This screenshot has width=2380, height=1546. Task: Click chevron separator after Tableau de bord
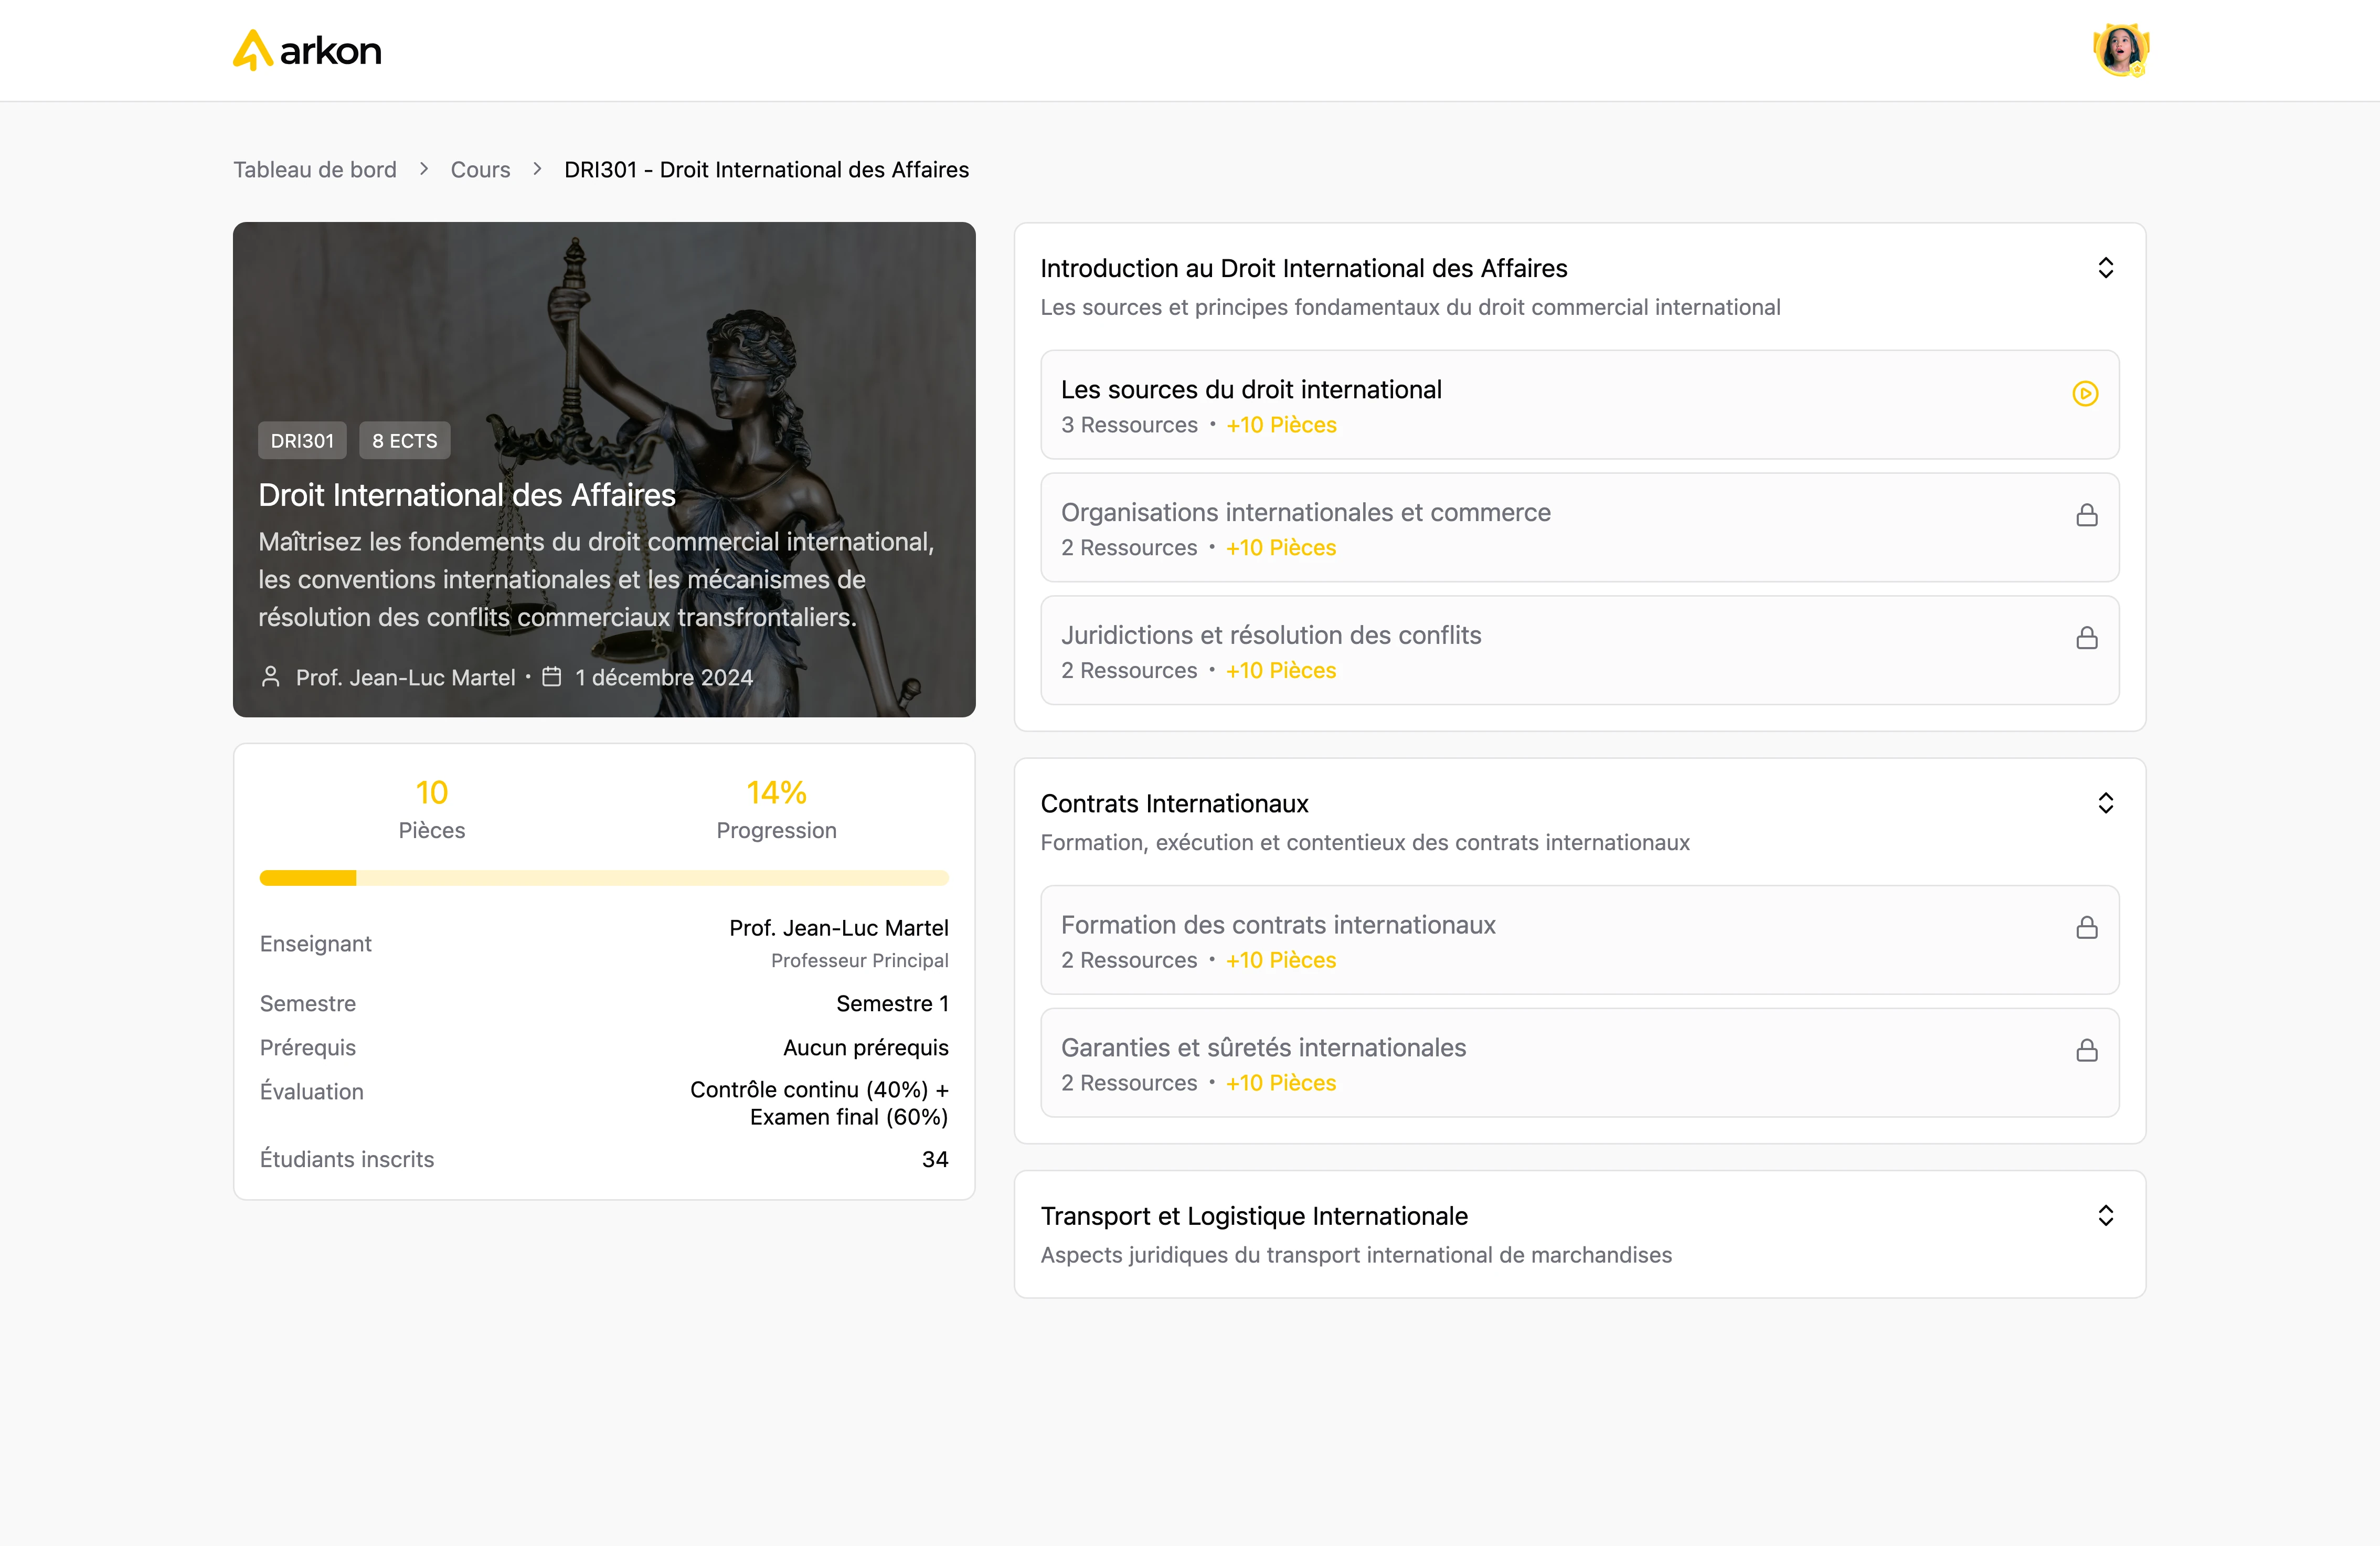coord(424,169)
